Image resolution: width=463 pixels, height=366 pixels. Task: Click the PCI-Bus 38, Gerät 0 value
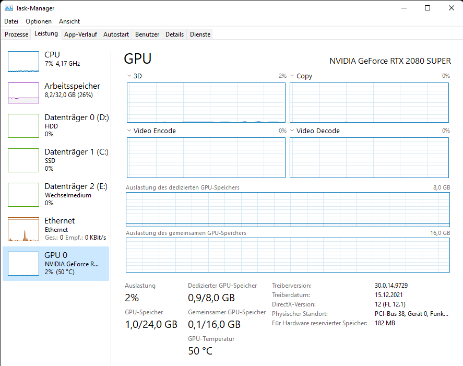[x=412, y=314]
